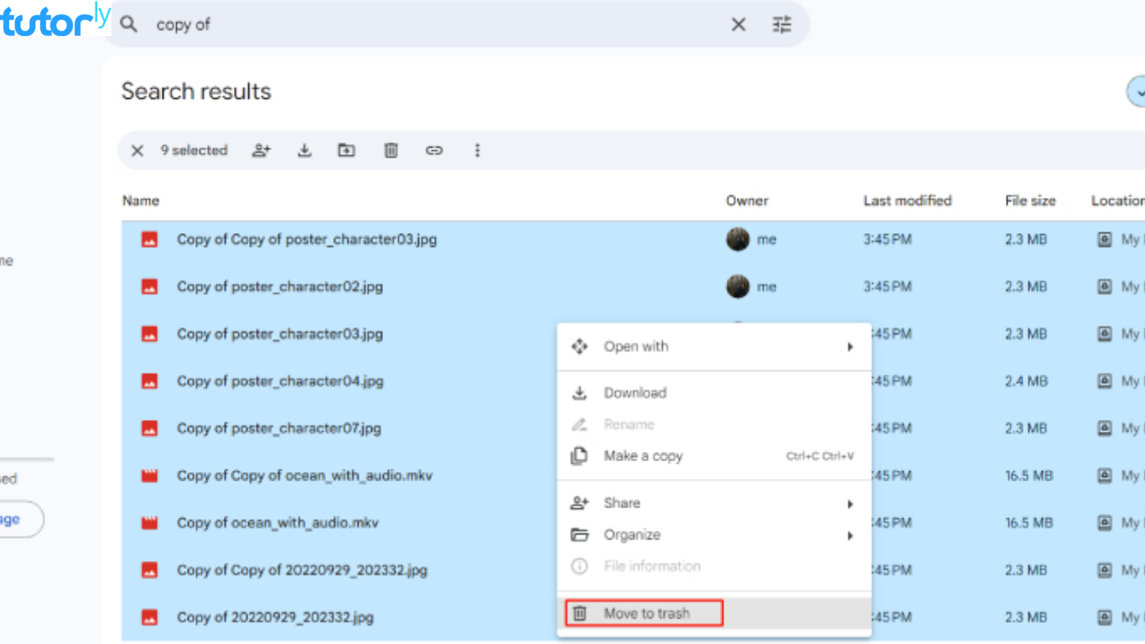Share selected files via the add-person icon

261,150
